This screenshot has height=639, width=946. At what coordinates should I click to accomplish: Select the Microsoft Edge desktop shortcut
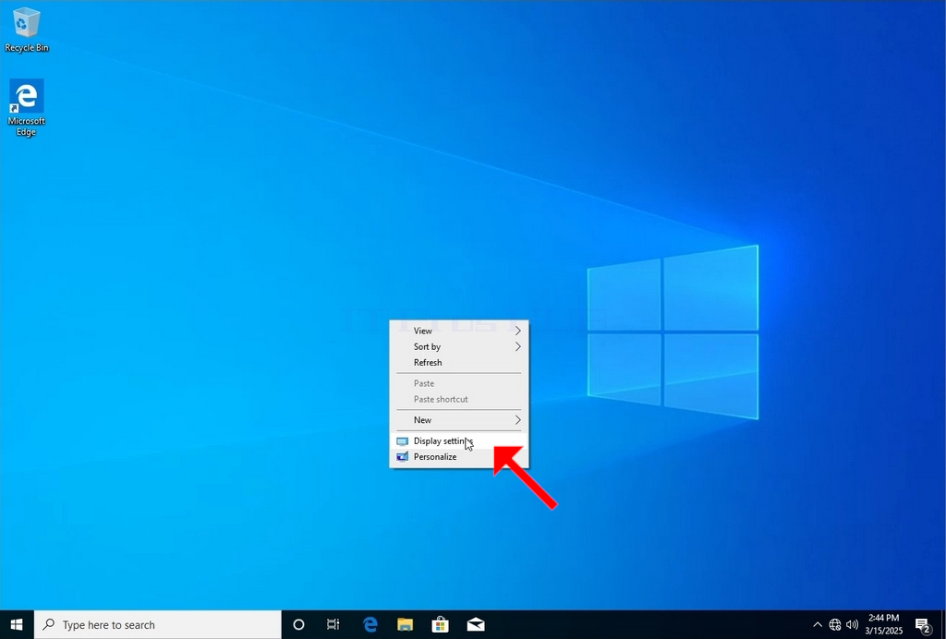coord(26,108)
